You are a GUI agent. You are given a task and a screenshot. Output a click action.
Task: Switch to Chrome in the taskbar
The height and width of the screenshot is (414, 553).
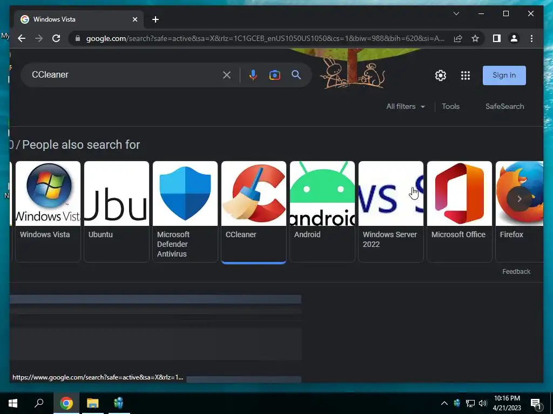[66, 403]
